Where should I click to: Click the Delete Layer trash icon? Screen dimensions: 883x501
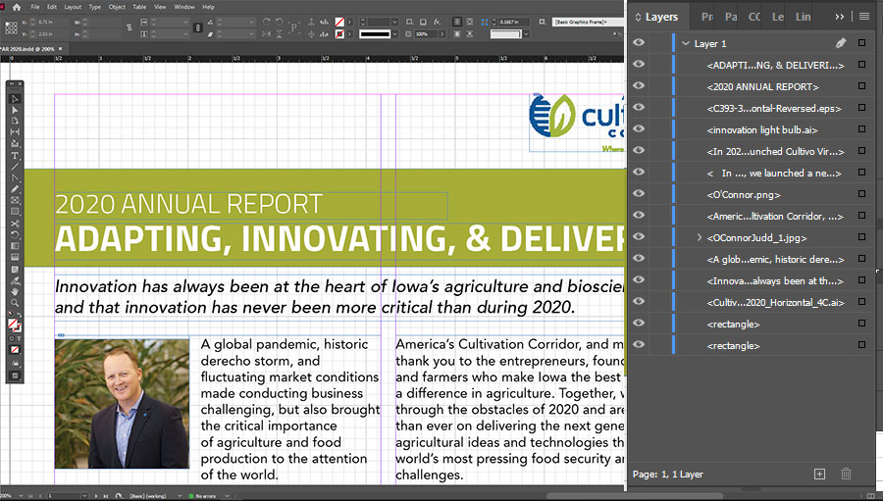pyautogui.click(x=846, y=475)
